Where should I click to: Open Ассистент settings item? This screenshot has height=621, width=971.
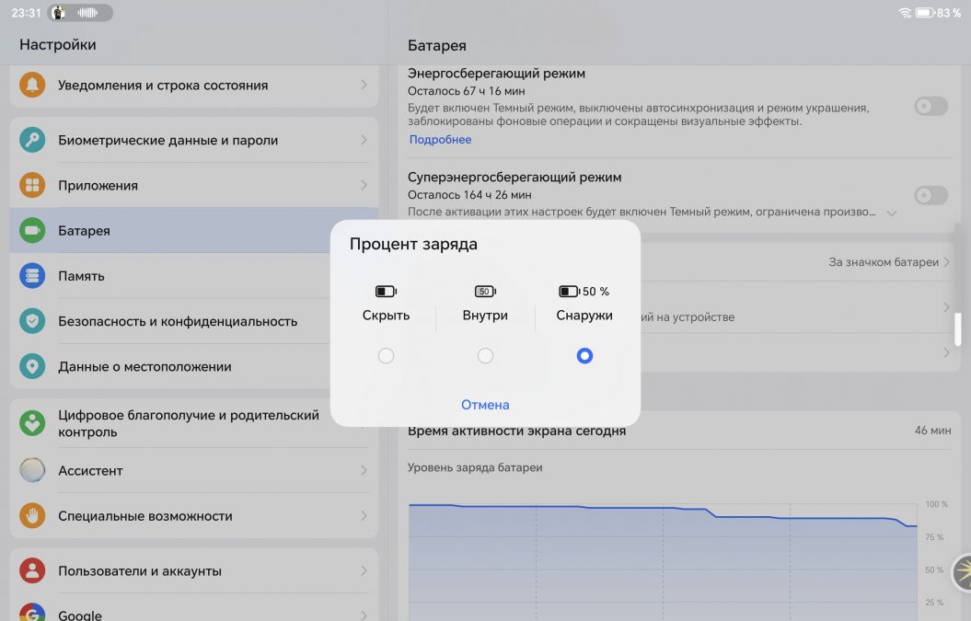click(x=194, y=470)
